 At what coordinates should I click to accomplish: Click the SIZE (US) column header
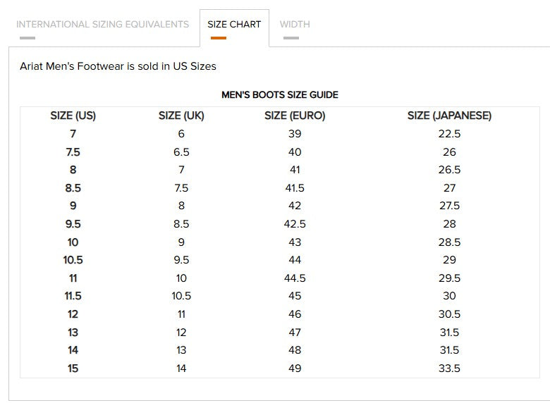[73, 116]
